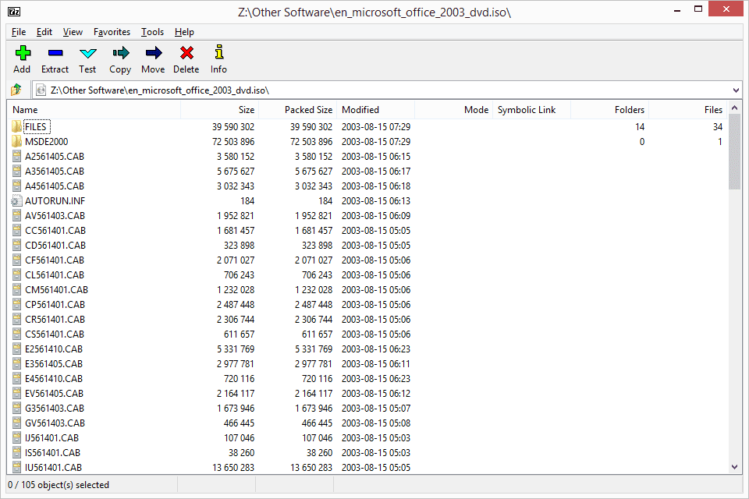Click the vertical scrollbar thumb

[735, 152]
